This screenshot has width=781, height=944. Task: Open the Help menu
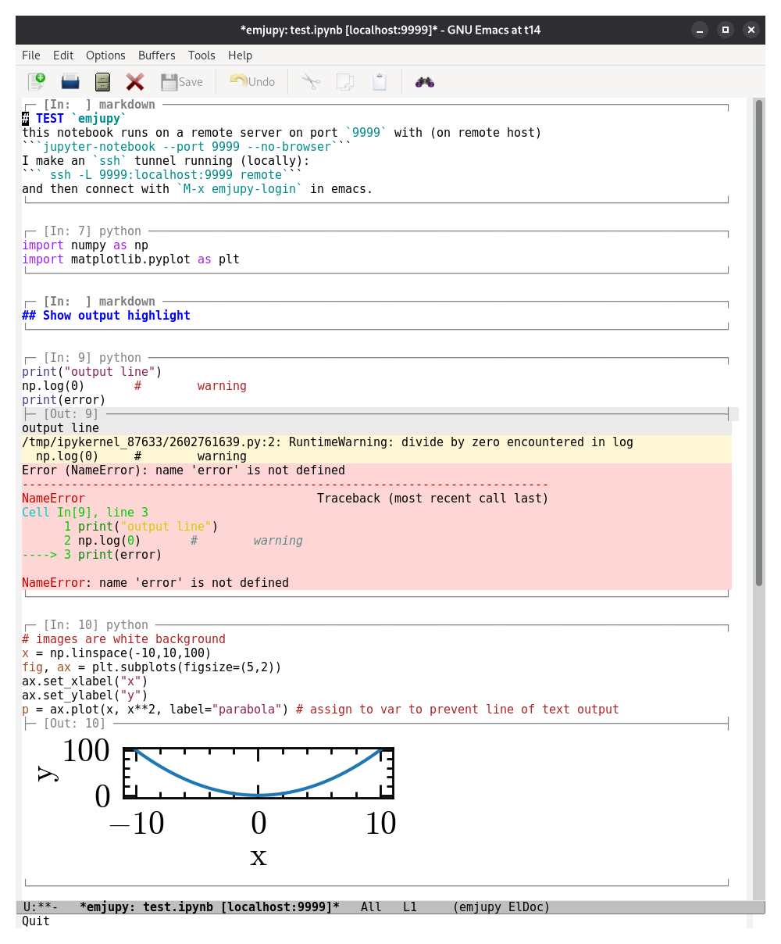pos(241,55)
